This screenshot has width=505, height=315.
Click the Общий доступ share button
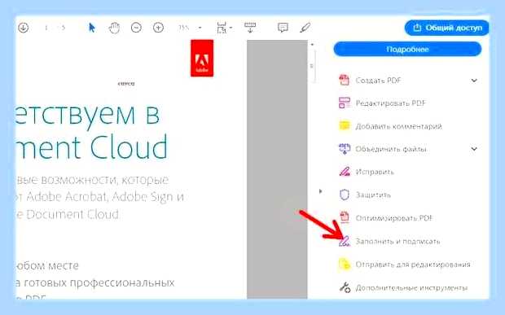click(446, 28)
